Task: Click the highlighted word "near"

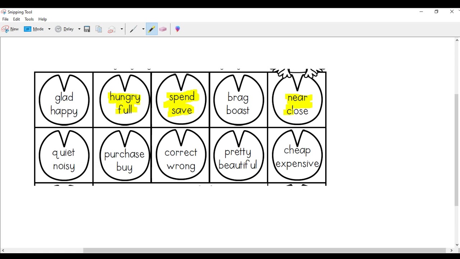Action: pos(298,98)
